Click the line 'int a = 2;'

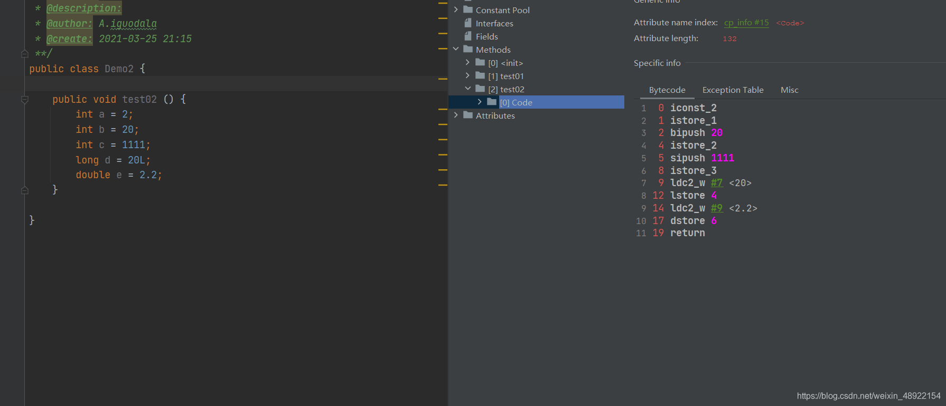click(x=105, y=114)
